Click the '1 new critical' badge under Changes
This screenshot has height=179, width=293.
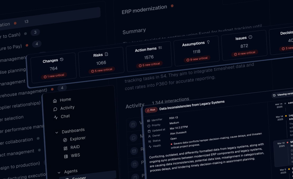[x=54, y=76]
